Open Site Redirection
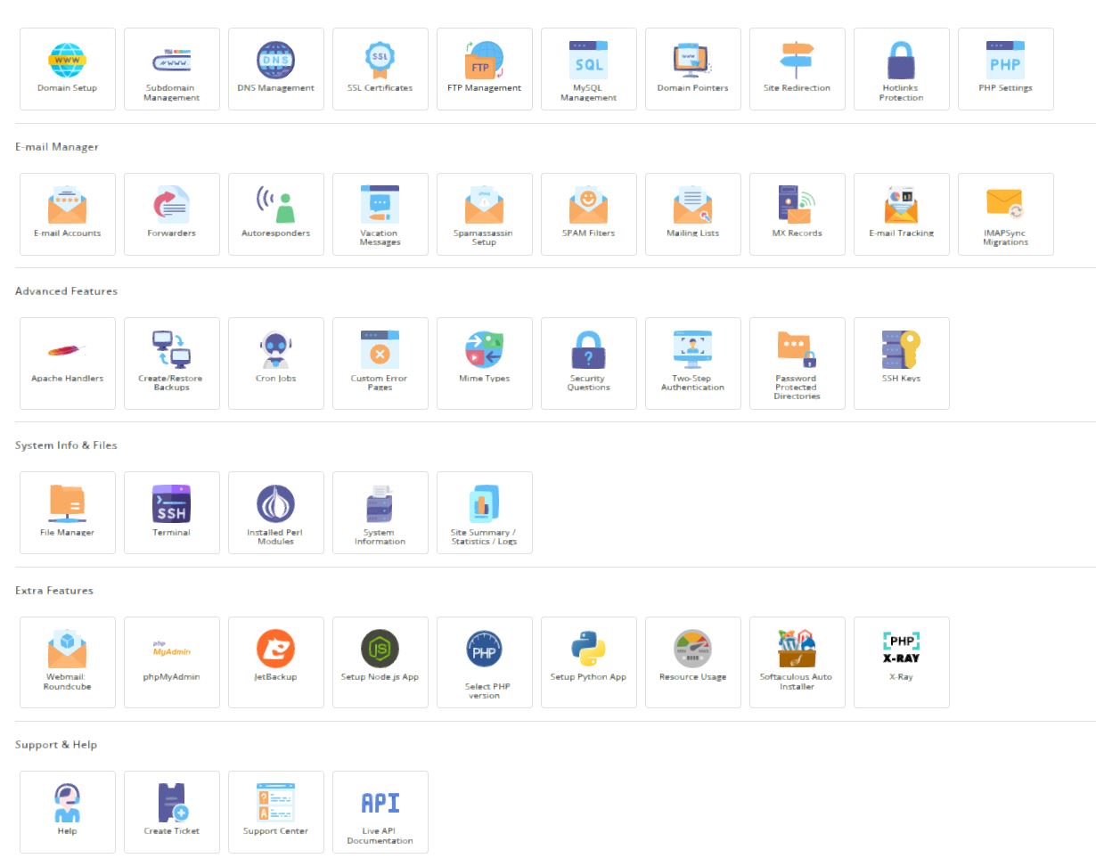This screenshot has height=858, width=1096. 797,69
